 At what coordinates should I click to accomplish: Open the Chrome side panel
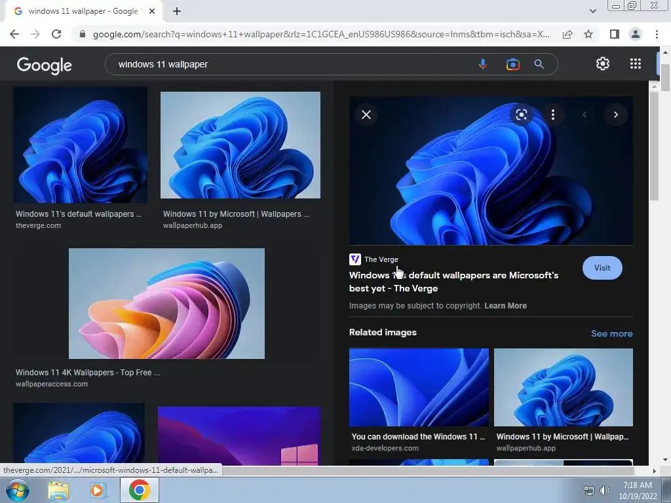coord(615,34)
